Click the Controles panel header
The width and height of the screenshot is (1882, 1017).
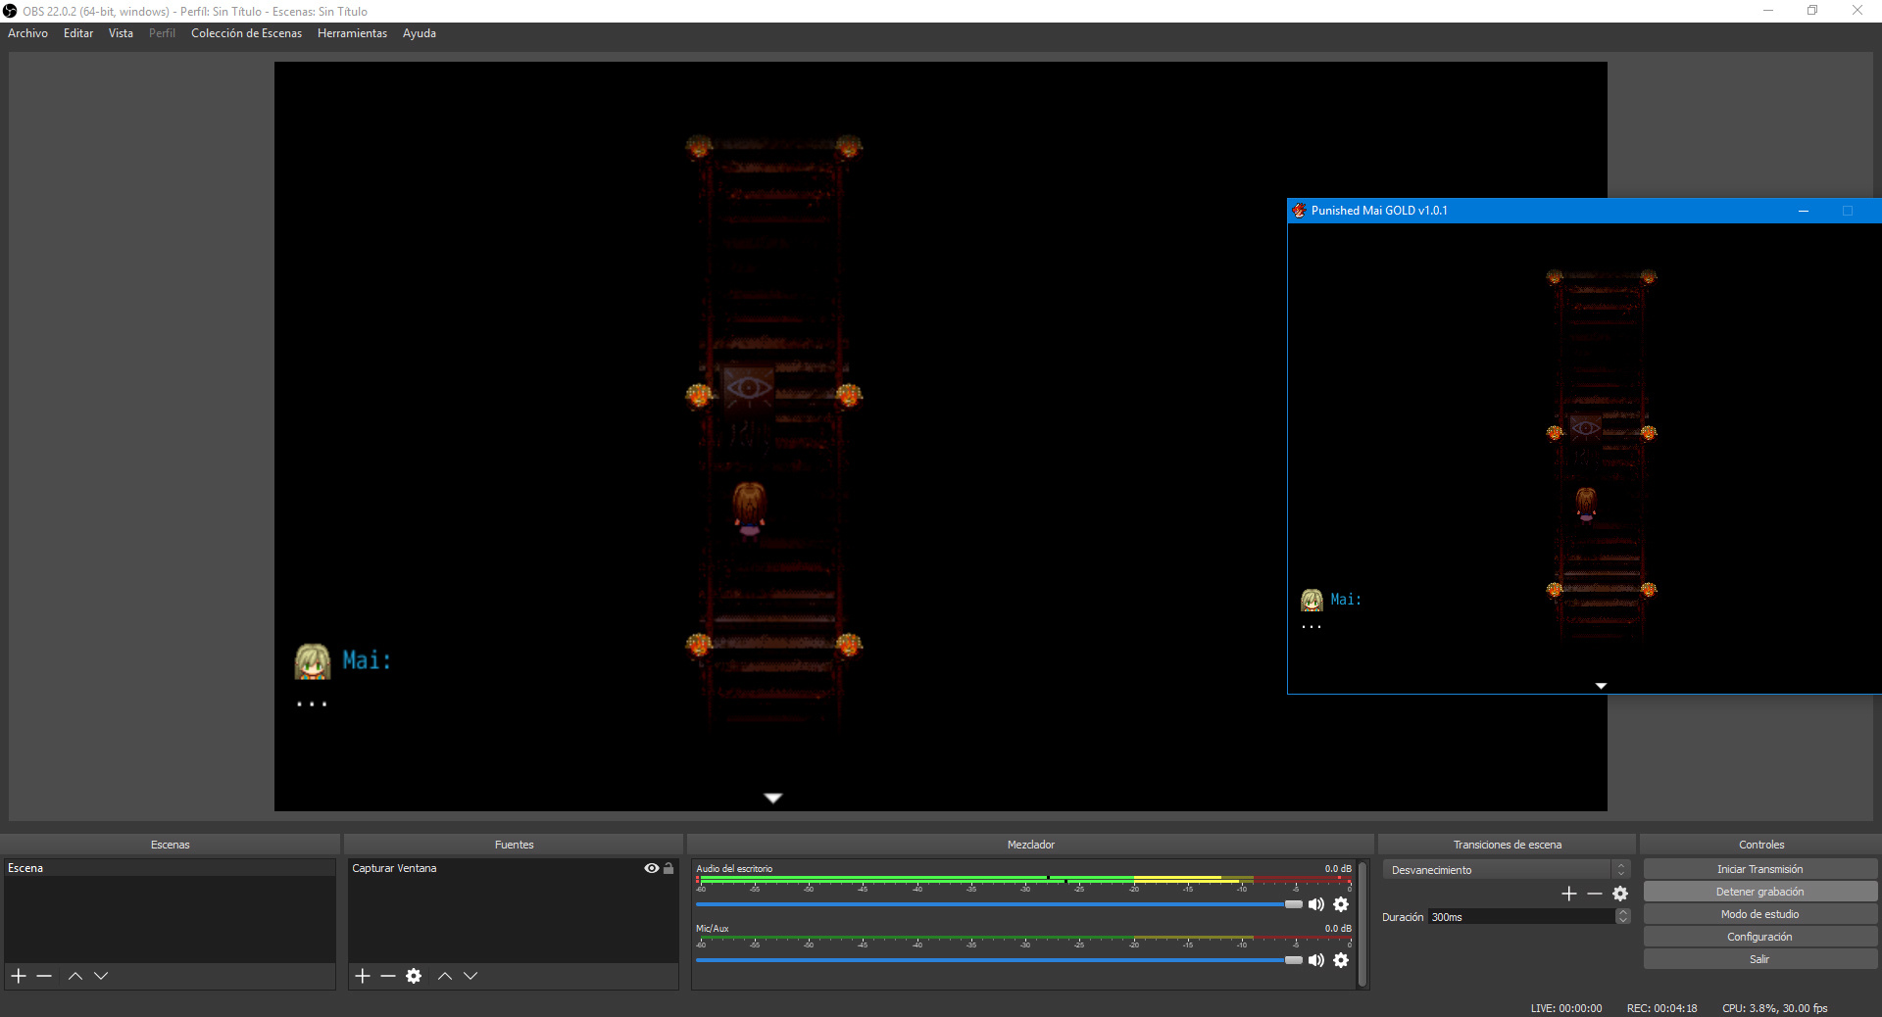coord(1760,845)
